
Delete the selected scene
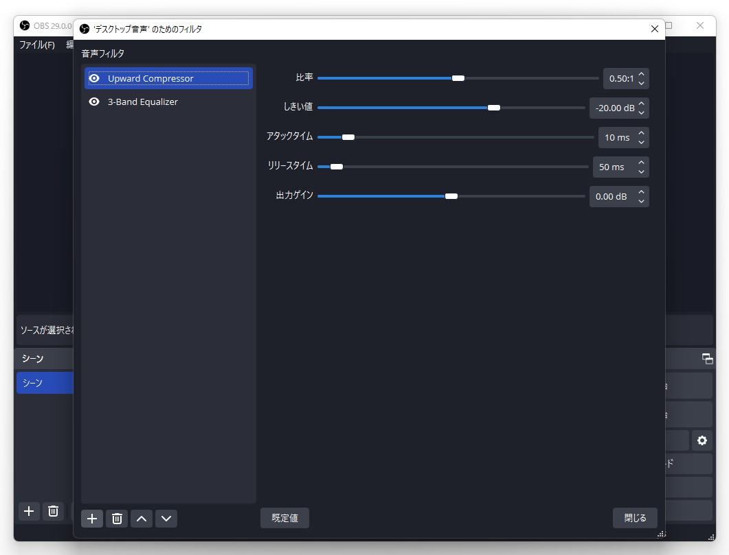pos(53,511)
